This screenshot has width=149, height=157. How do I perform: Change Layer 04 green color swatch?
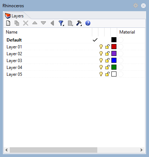114,67
